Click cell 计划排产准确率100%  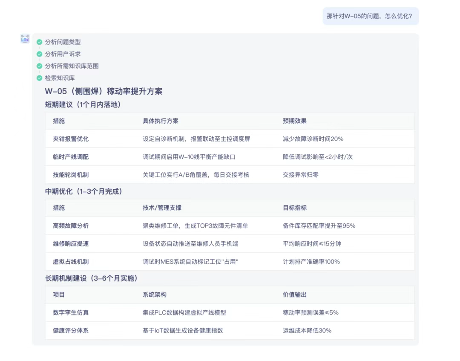coord(311,262)
